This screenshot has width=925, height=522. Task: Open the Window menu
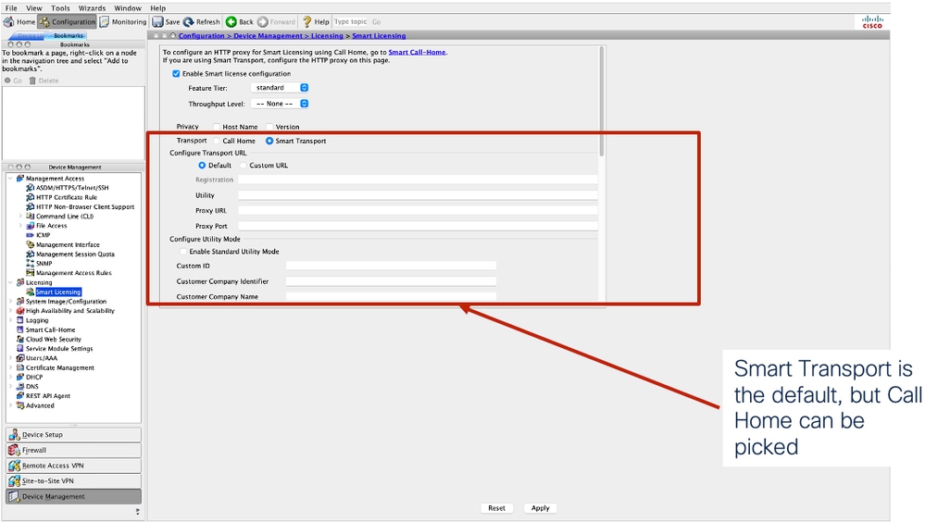(x=128, y=8)
